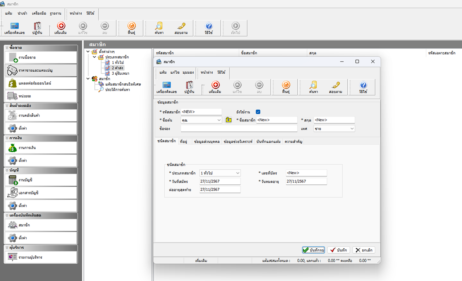Viewport: 462px width, 281px height.
Task: Open เครื่องคิดเลข calculator in สมาชิก dialog toolbar
Action: pyautogui.click(x=166, y=87)
